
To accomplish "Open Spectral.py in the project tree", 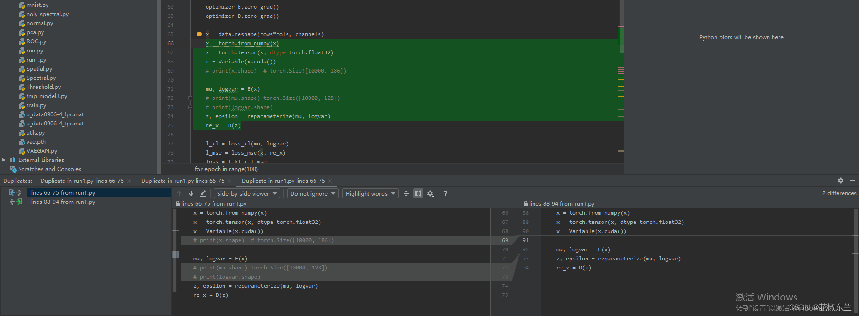I will click(41, 78).
